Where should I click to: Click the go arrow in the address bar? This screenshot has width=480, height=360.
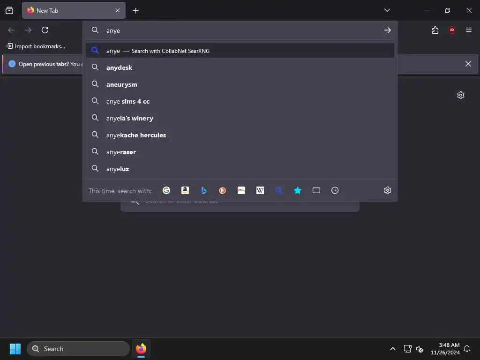pos(388,30)
